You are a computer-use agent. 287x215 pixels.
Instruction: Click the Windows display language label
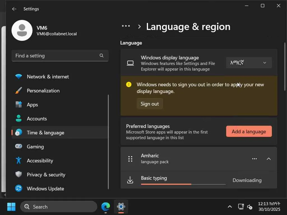170,58
